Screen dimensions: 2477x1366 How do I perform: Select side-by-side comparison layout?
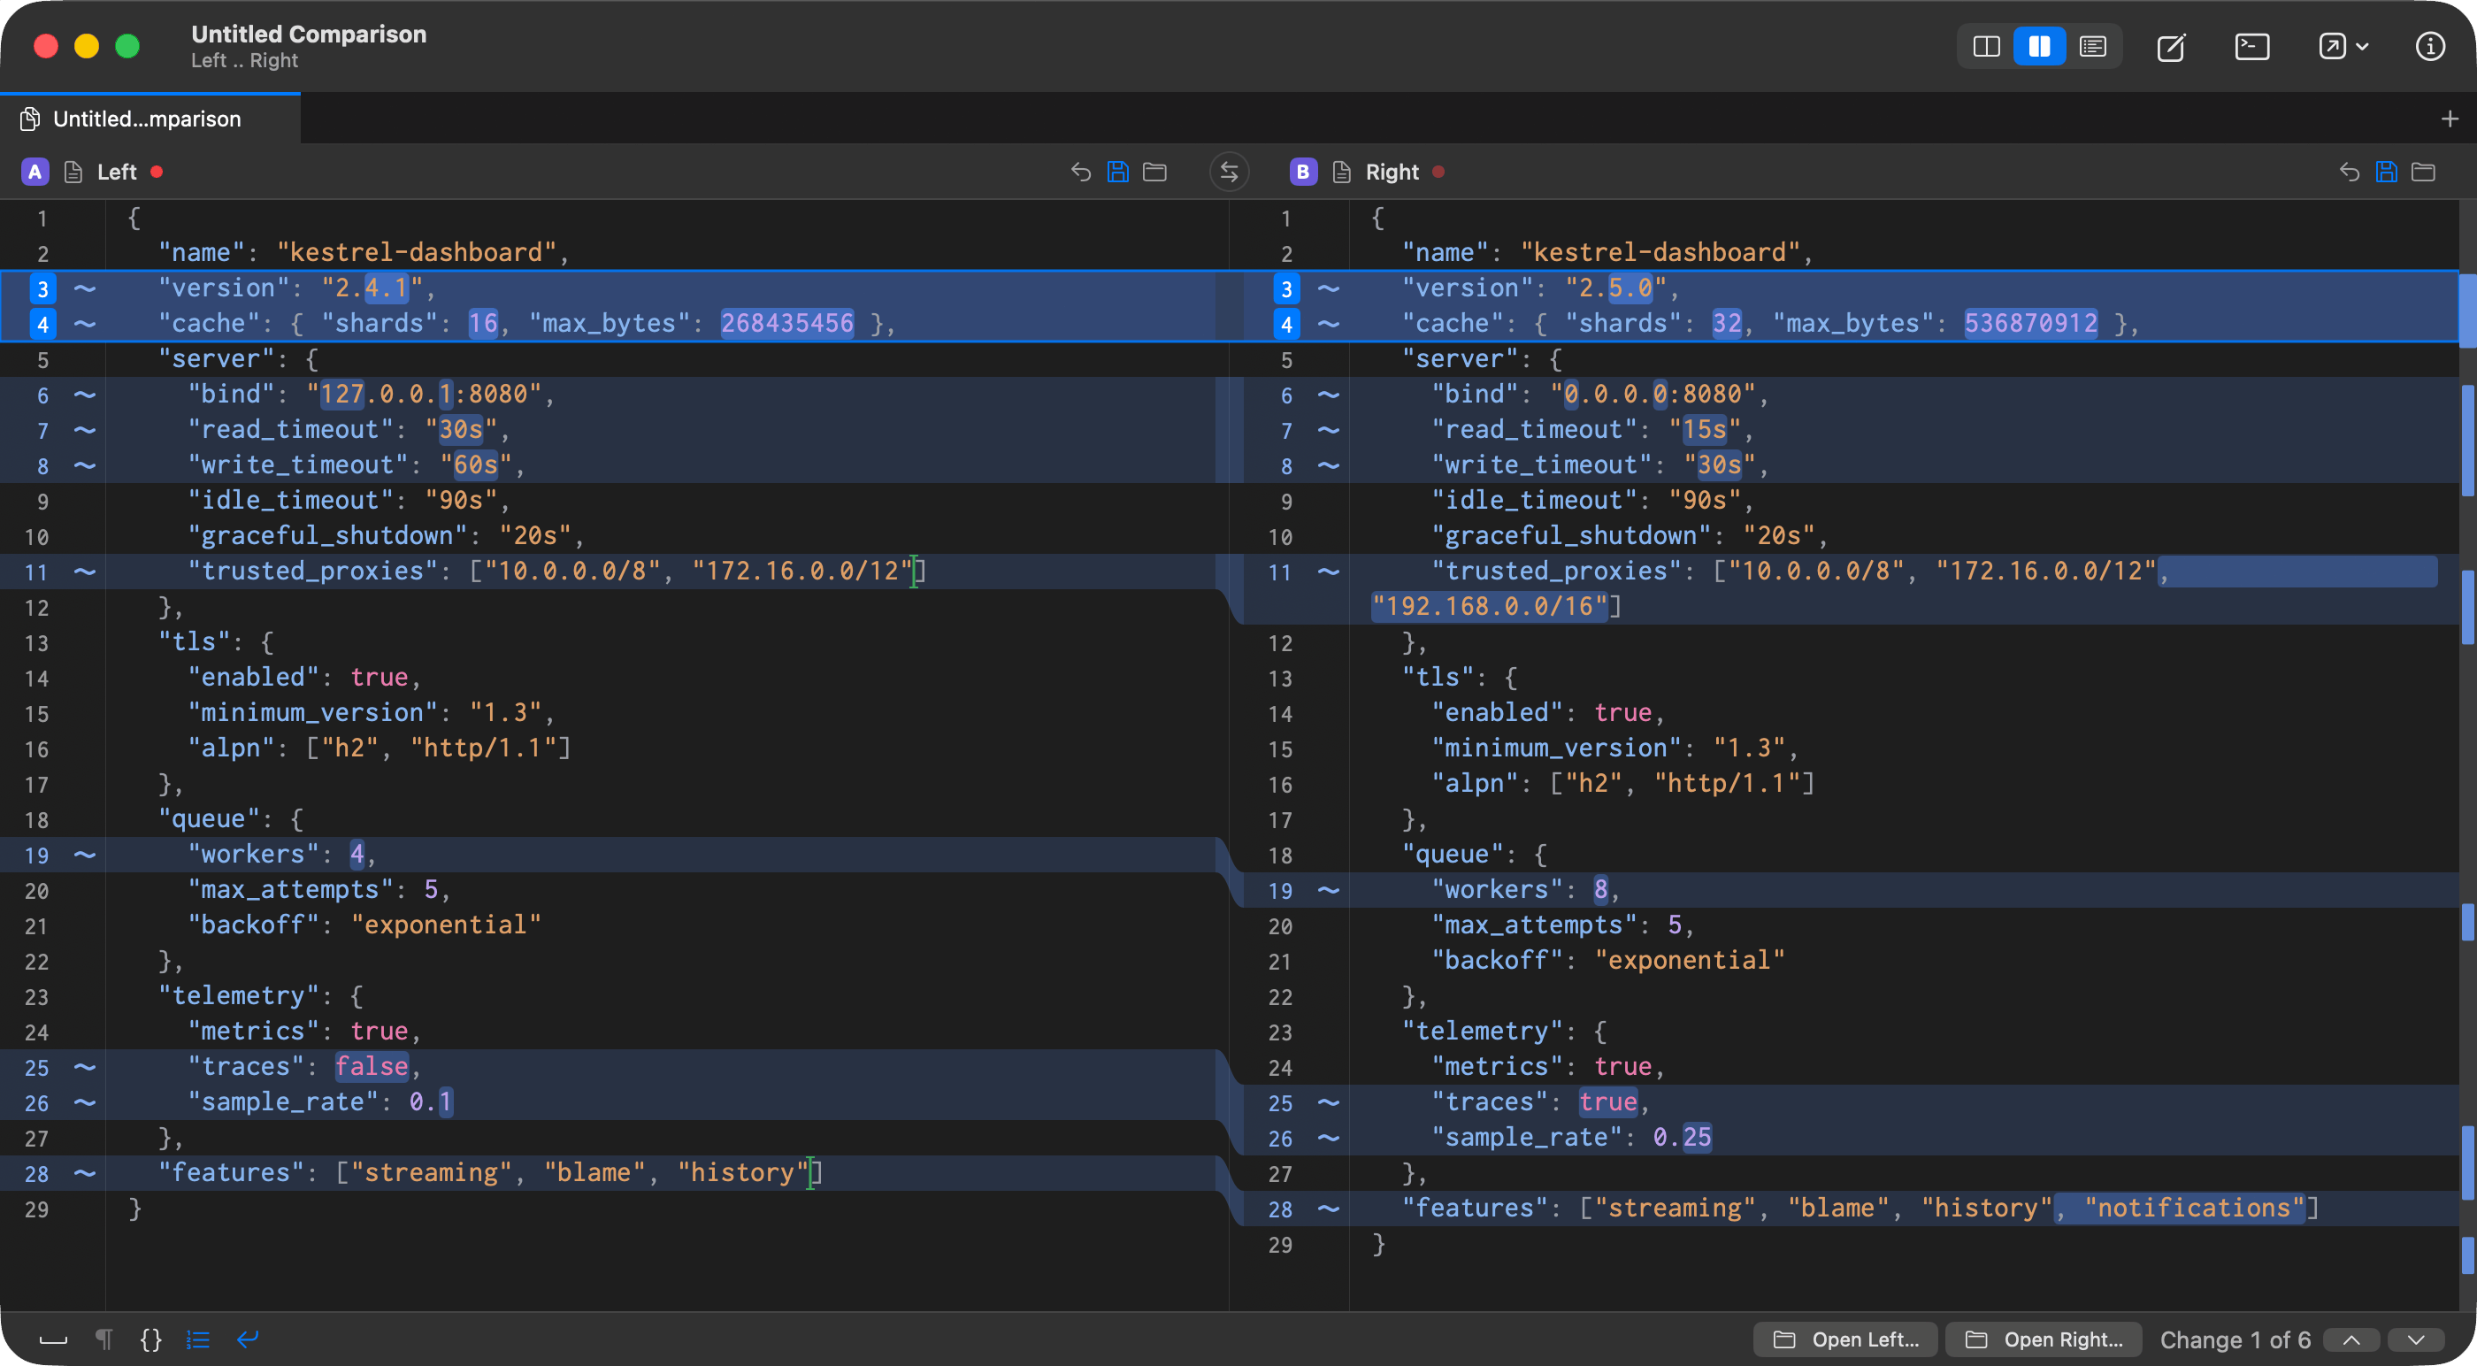click(x=2038, y=46)
